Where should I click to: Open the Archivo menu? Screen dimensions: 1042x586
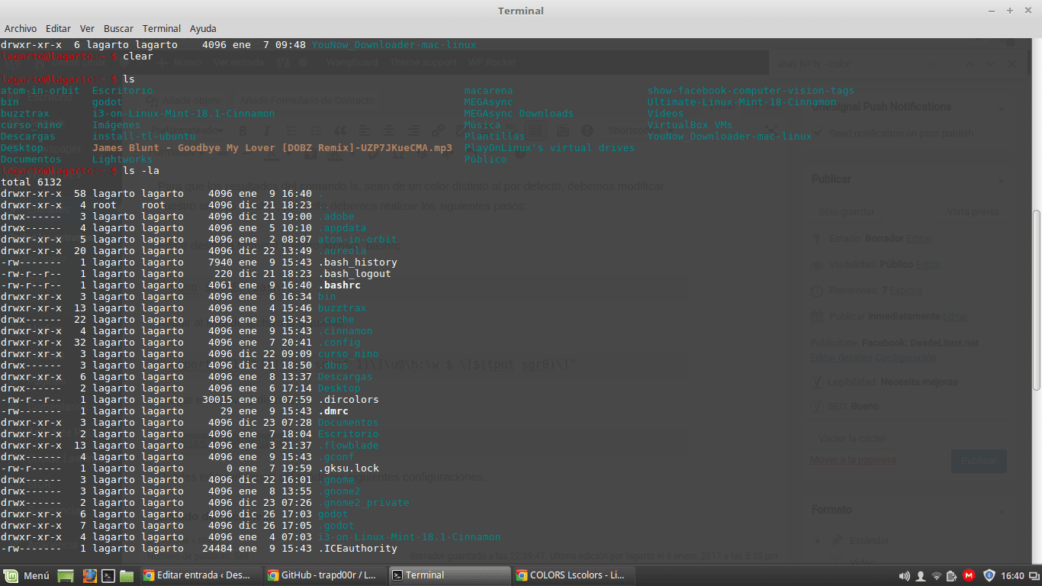(21, 28)
